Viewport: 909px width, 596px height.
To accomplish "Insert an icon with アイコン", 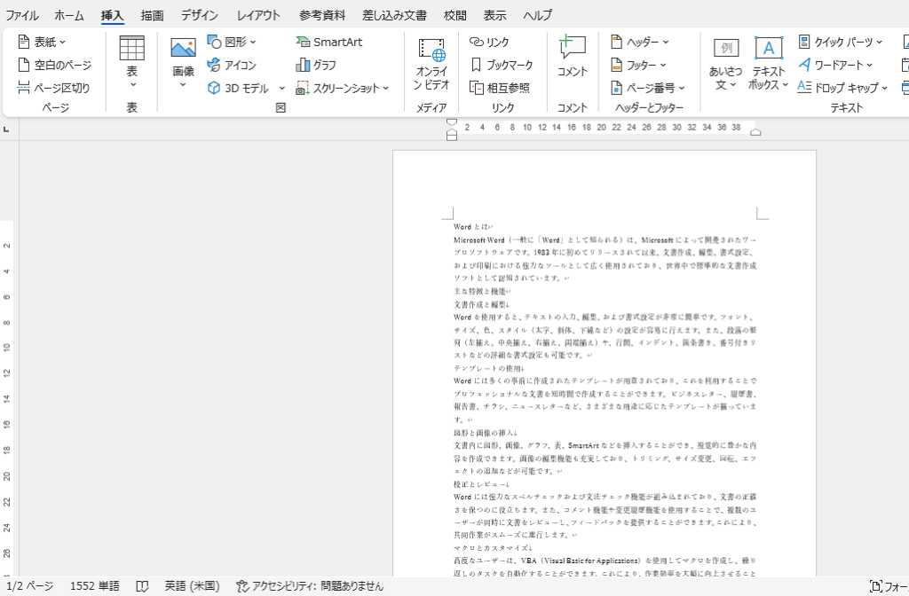I will 232,65.
